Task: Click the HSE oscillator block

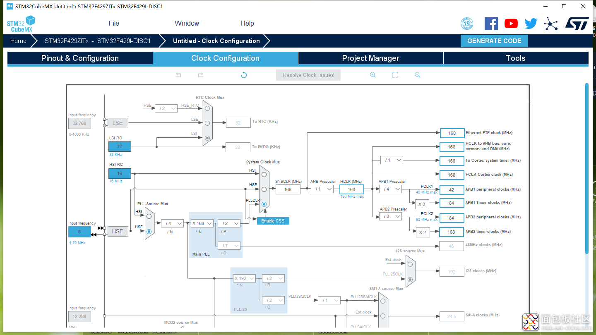Action: [118, 231]
